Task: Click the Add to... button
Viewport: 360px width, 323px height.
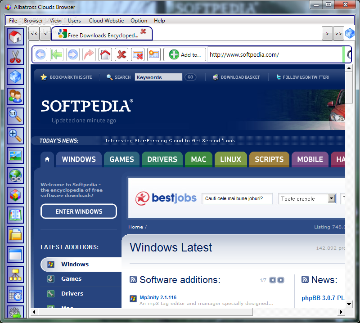Action: pyautogui.click(x=185, y=54)
